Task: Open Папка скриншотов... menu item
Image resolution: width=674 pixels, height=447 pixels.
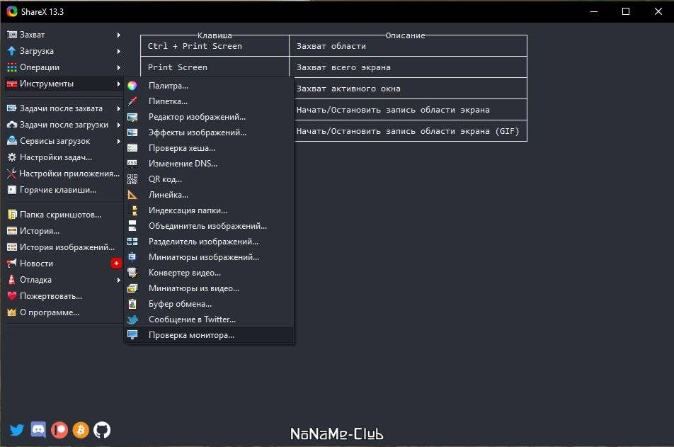Action: (64, 215)
